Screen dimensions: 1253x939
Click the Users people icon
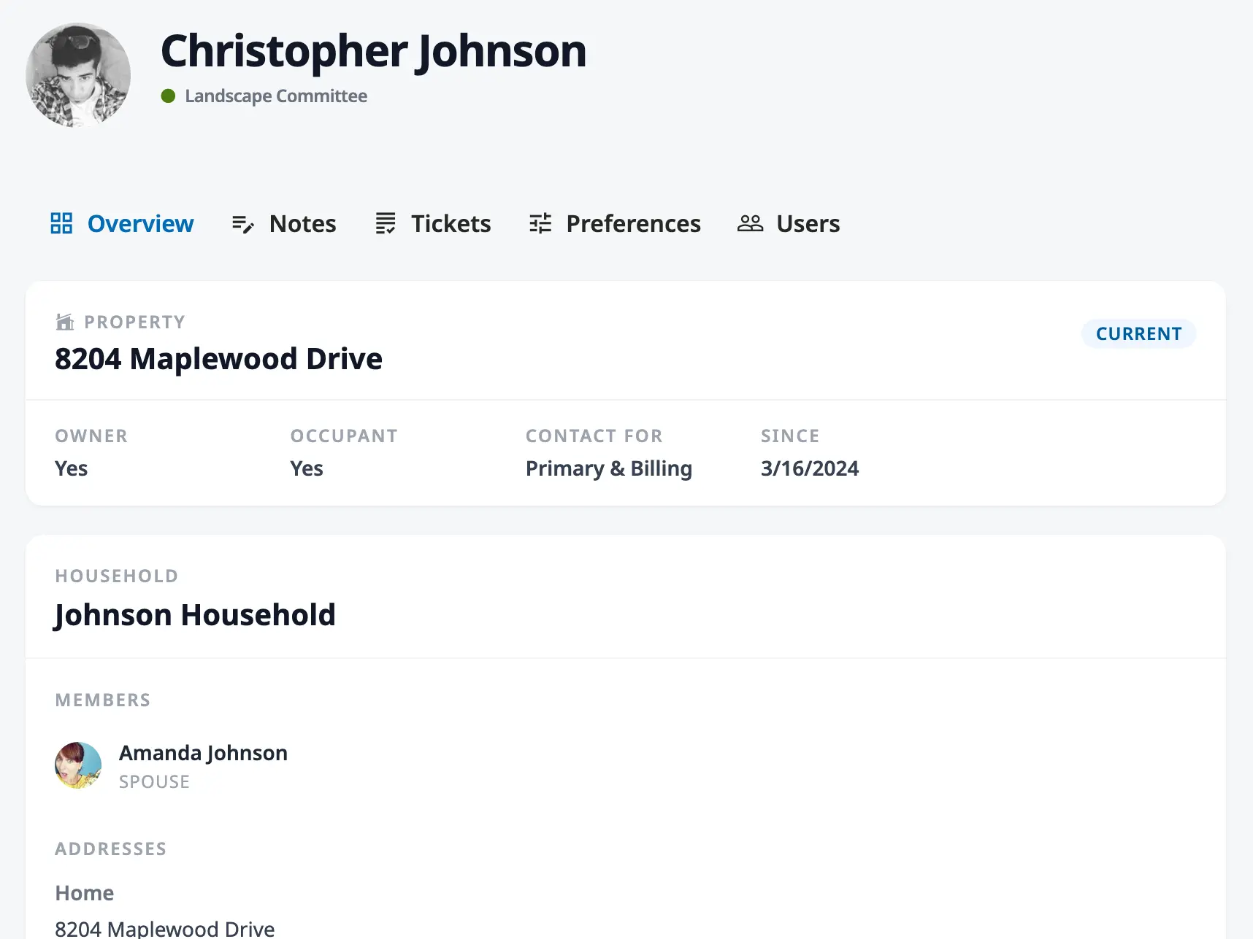click(750, 224)
